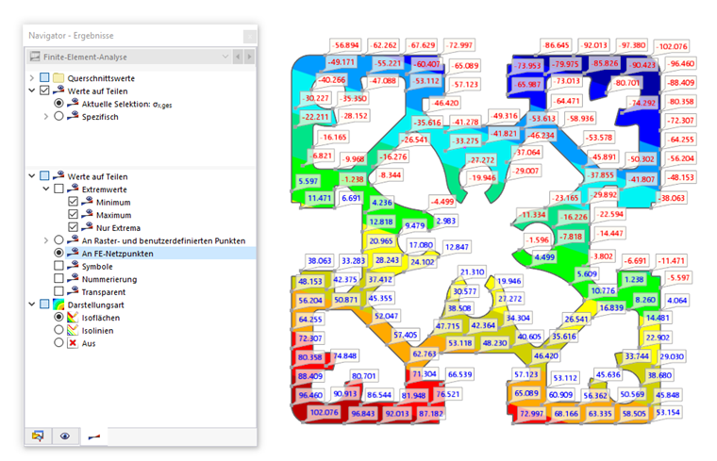
Task: Click icon of Werte auf Teilen above Extremwerte
Action: pos(58,175)
